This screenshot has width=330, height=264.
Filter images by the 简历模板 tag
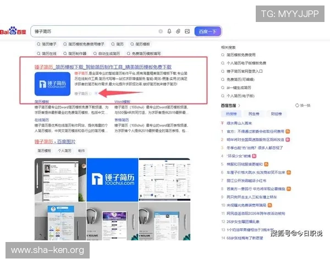click(44, 151)
